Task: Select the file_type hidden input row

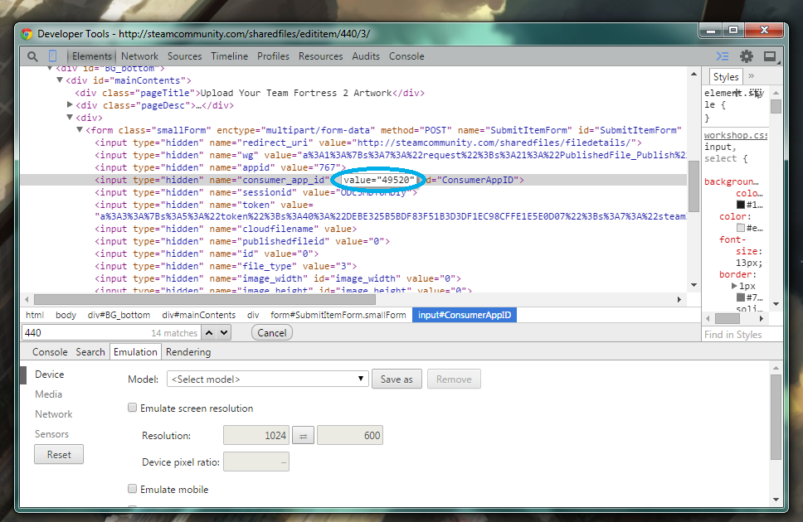Action: pos(226,266)
